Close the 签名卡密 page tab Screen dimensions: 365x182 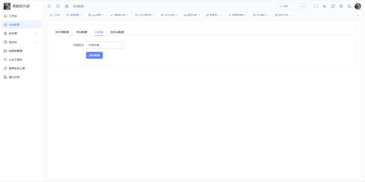[x=290, y=15]
